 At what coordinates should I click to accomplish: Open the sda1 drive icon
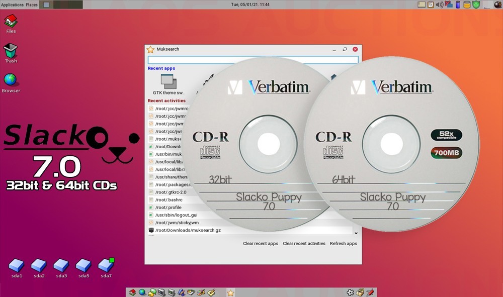(17, 268)
